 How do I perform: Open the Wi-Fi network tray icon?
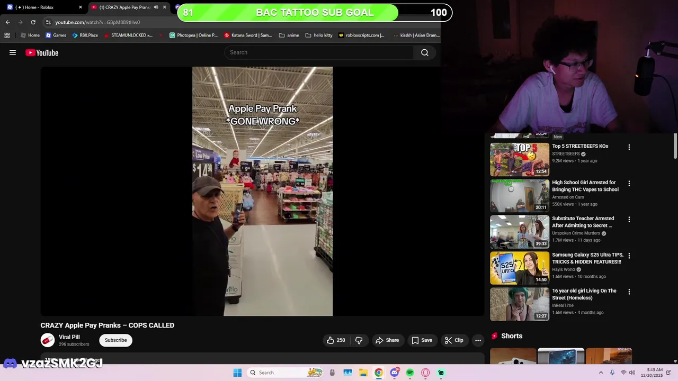click(623, 373)
